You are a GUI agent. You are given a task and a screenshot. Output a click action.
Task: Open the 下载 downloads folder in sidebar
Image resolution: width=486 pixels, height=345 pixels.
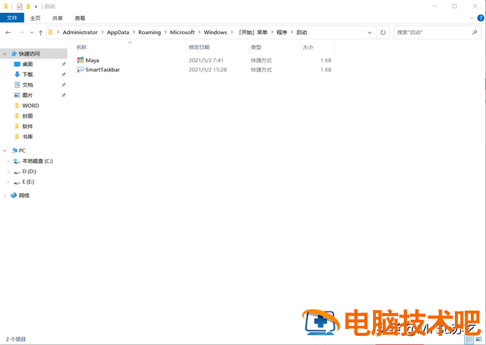coord(27,74)
